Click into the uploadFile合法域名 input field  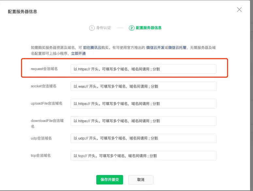pyautogui.click(x=143, y=104)
